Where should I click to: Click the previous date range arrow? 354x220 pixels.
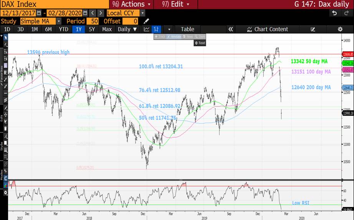tap(93, 13)
